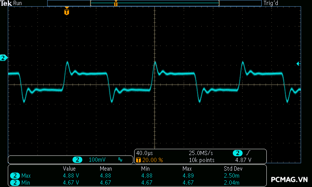Screen dimensions: 312x187
Task: Toggle the 2 Max measurement badge
Action: pyautogui.click(x=15, y=176)
